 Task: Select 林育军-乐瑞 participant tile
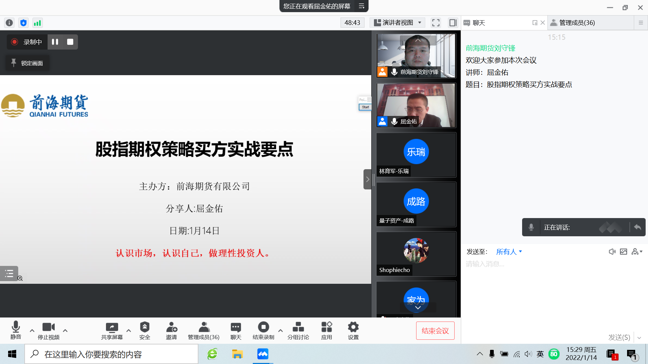pyautogui.click(x=416, y=155)
